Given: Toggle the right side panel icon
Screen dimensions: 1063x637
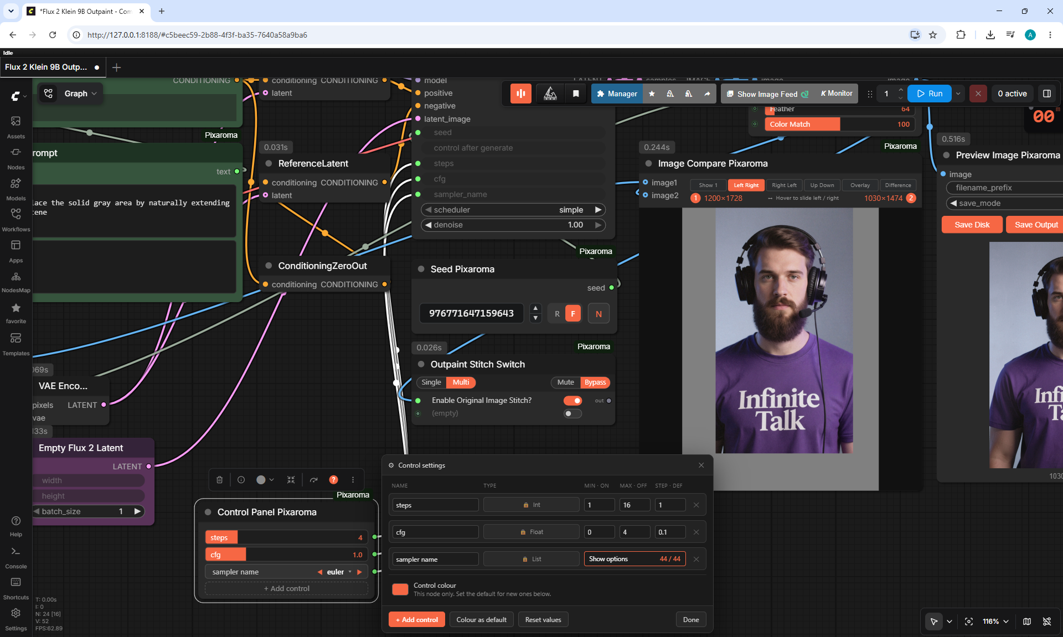Looking at the screenshot, I should (x=1047, y=94).
